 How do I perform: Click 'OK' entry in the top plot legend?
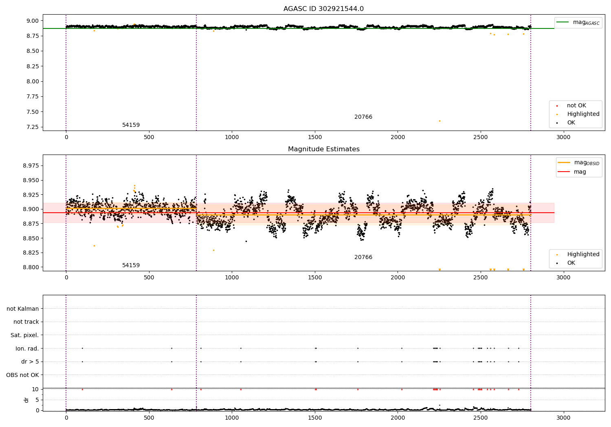click(x=571, y=122)
